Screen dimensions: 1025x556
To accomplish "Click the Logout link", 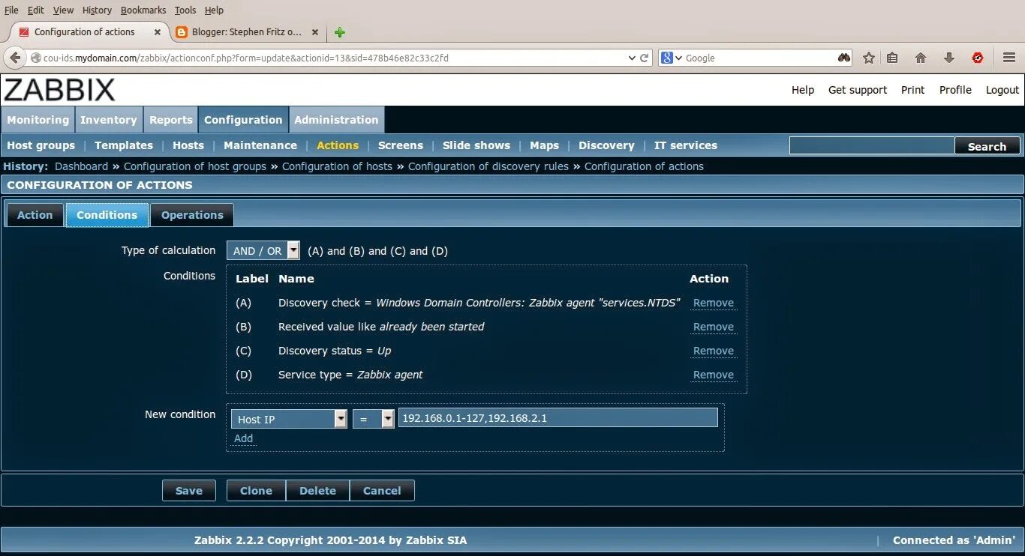I will [1002, 90].
